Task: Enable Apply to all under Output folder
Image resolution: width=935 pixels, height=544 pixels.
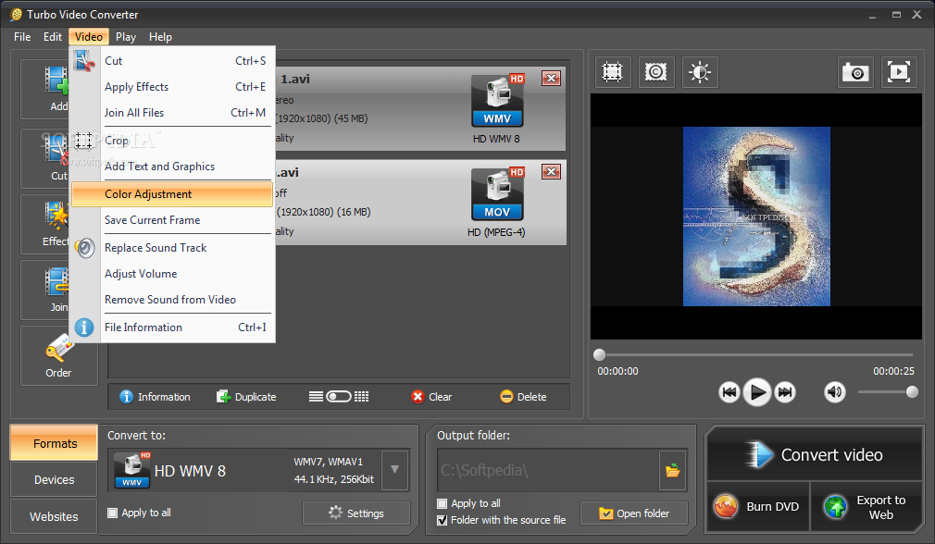Action: [442, 503]
